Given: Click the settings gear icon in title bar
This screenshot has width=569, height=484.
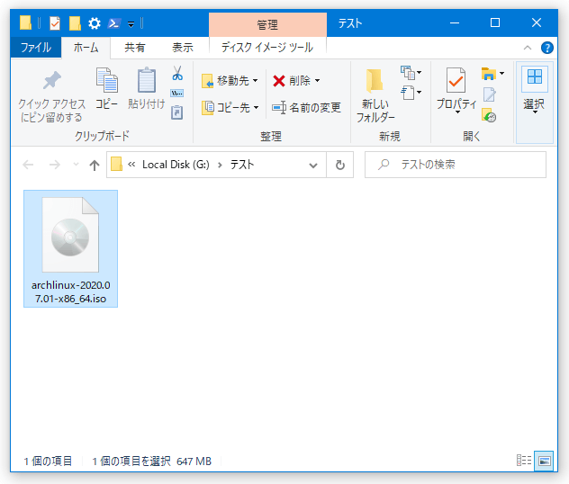Looking at the screenshot, I should (x=95, y=23).
